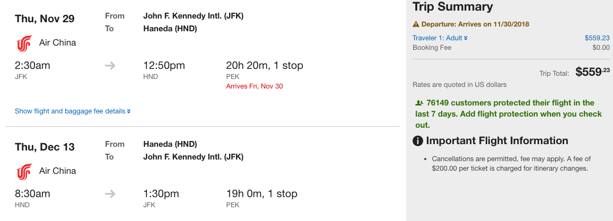Click the Thu, Dec 13 return date heading

[45, 147]
